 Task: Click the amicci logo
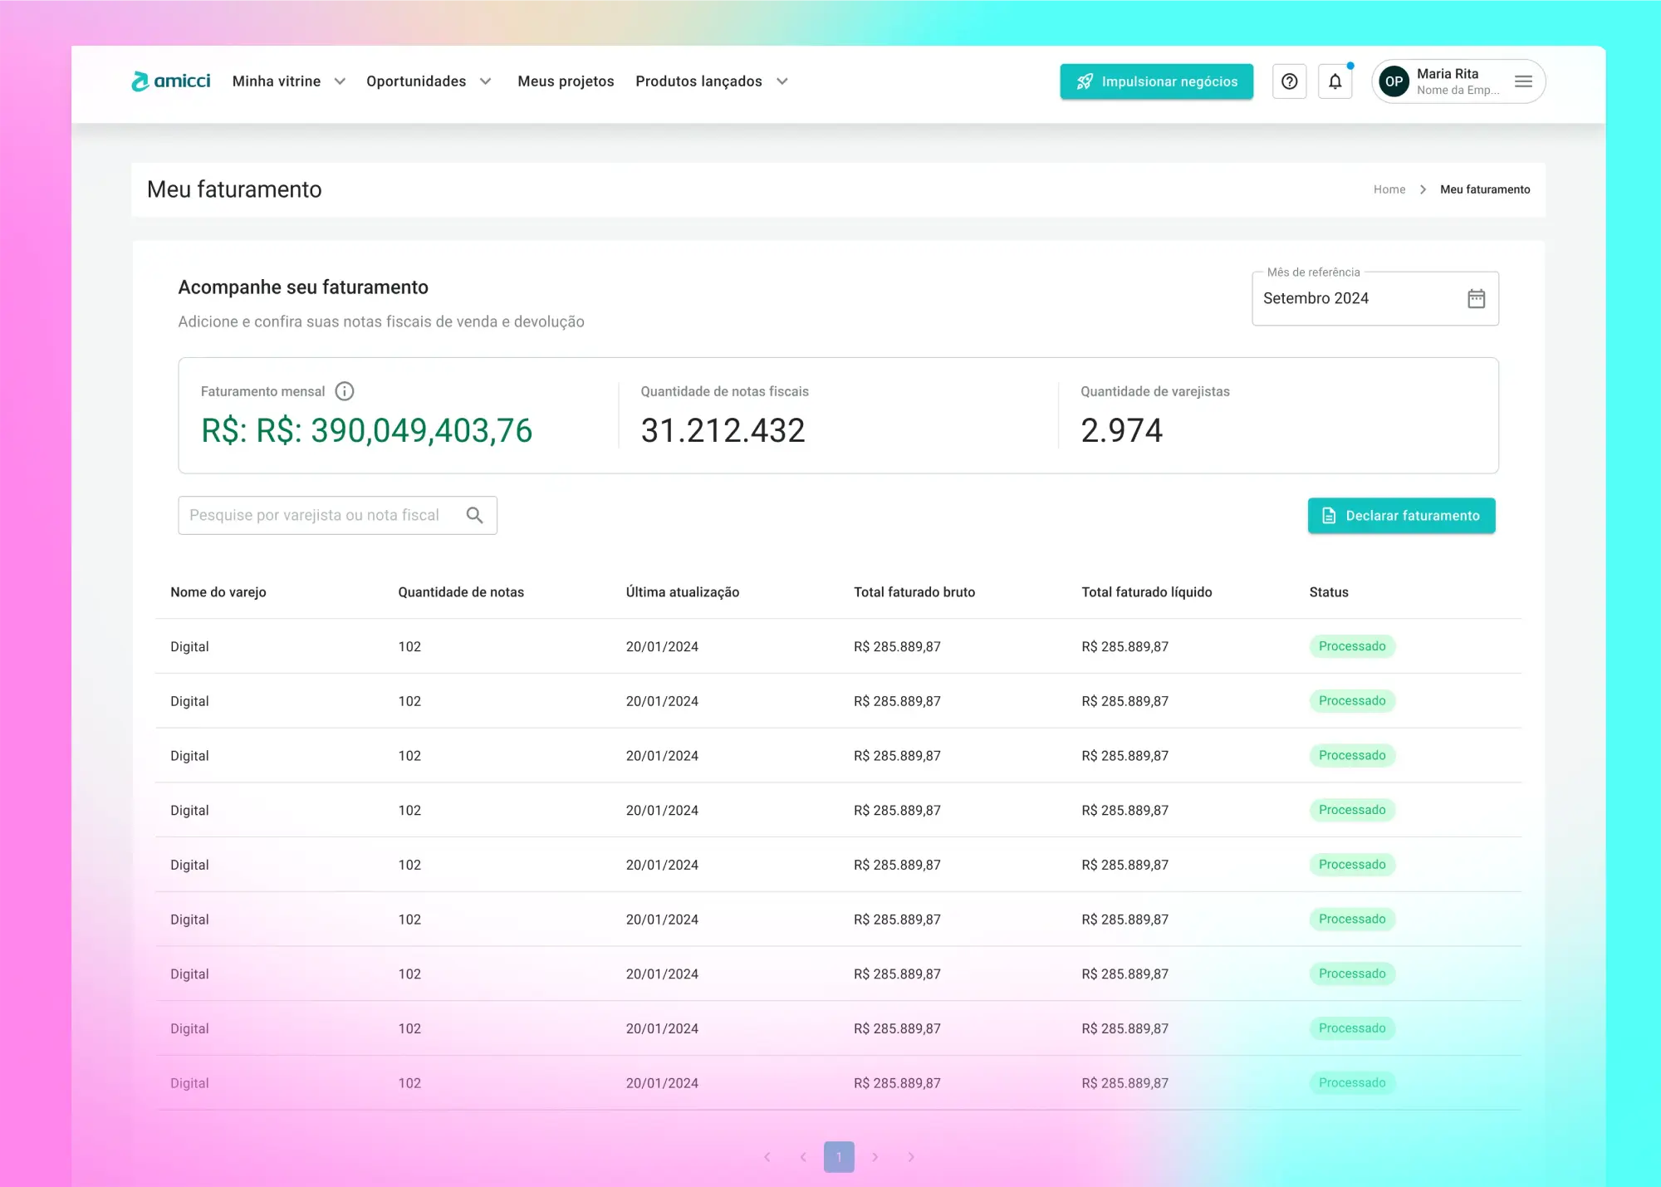171,81
